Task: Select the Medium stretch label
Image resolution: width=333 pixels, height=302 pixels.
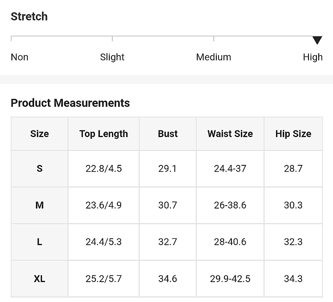Action: (x=214, y=57)
